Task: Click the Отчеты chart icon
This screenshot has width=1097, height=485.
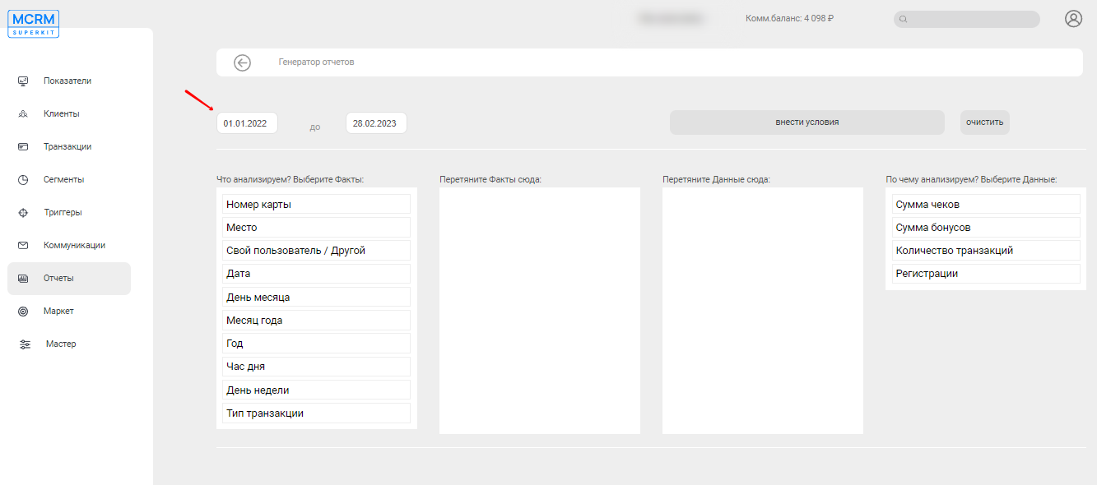Action: click(23, 278)
